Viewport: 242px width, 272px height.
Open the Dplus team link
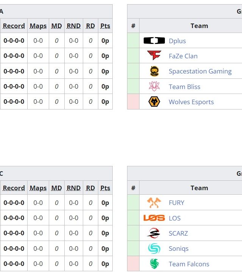click(177, 41)
